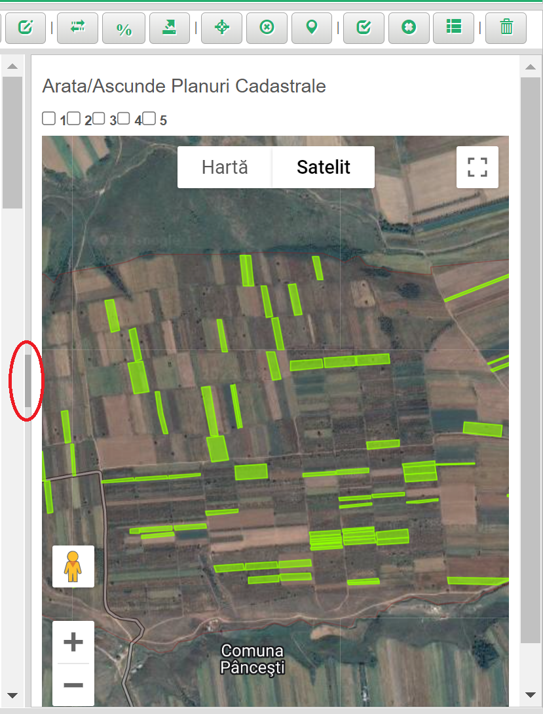
Task: Click the checkmark square toolbar icon
Action: (x=364, y=28)
